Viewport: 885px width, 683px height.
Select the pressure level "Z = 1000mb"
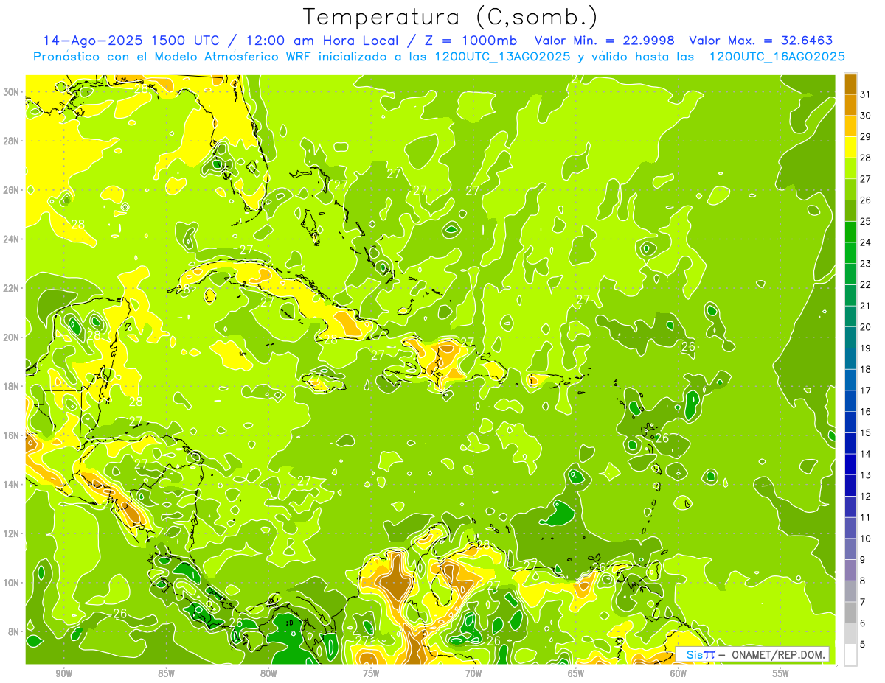(471, 41)
